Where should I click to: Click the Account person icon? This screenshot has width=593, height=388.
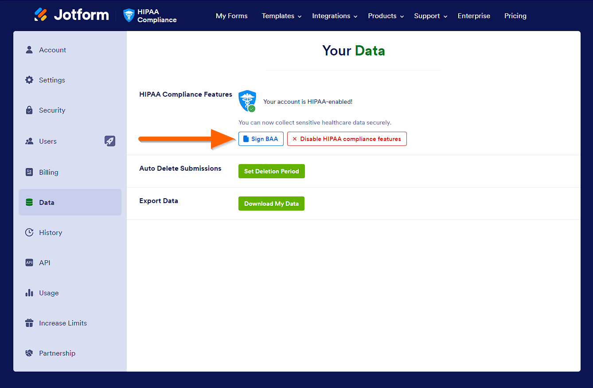pos(29,50)
